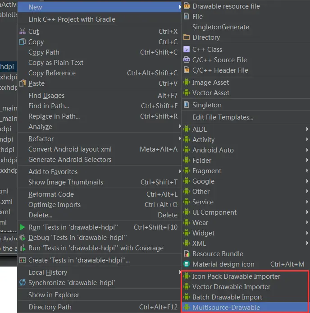
Task: Expand the Android Auto submenu arrow
Action: pyautogui.click(x=307, y=150)
